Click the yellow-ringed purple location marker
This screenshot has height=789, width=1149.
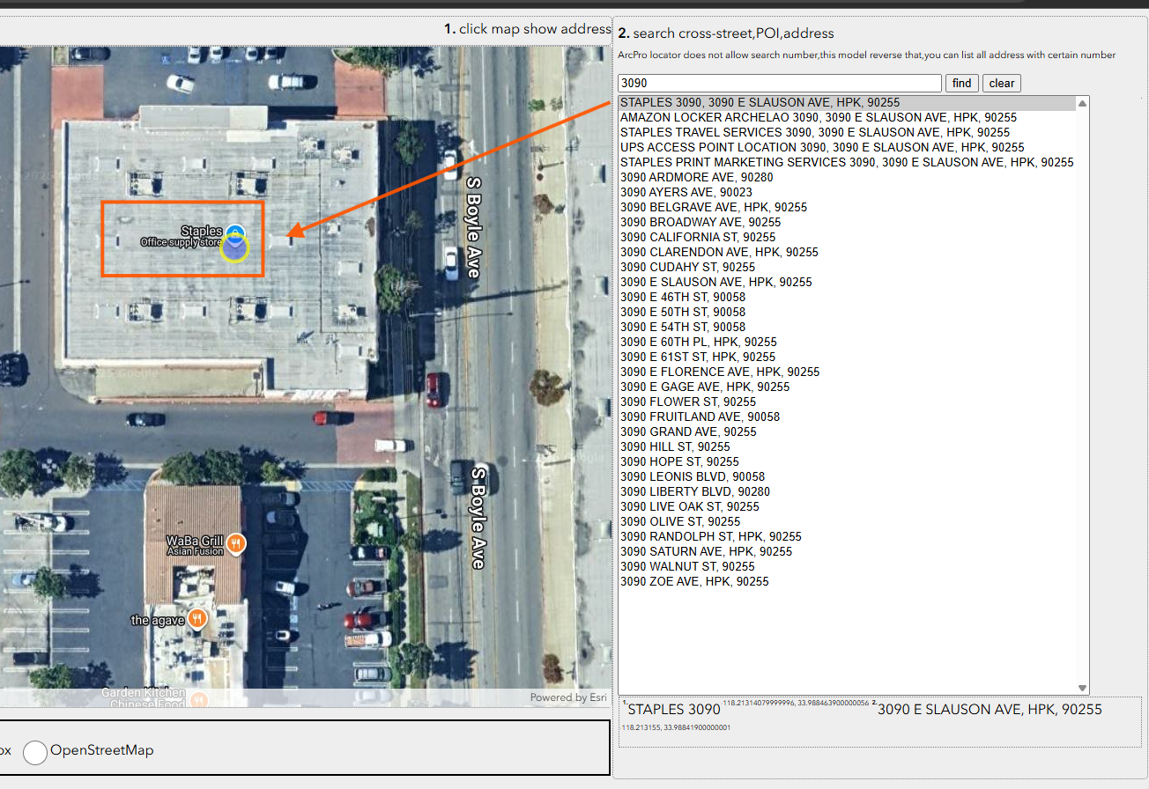tap(234, 249)
